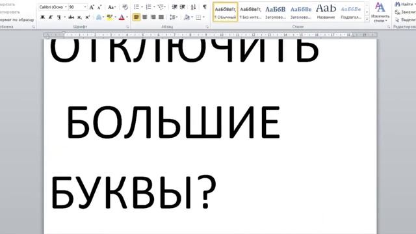The height and width of the screenshot is (234, 416).
Task: Open bullets library dropdown arrow
Action: [142, 7]
